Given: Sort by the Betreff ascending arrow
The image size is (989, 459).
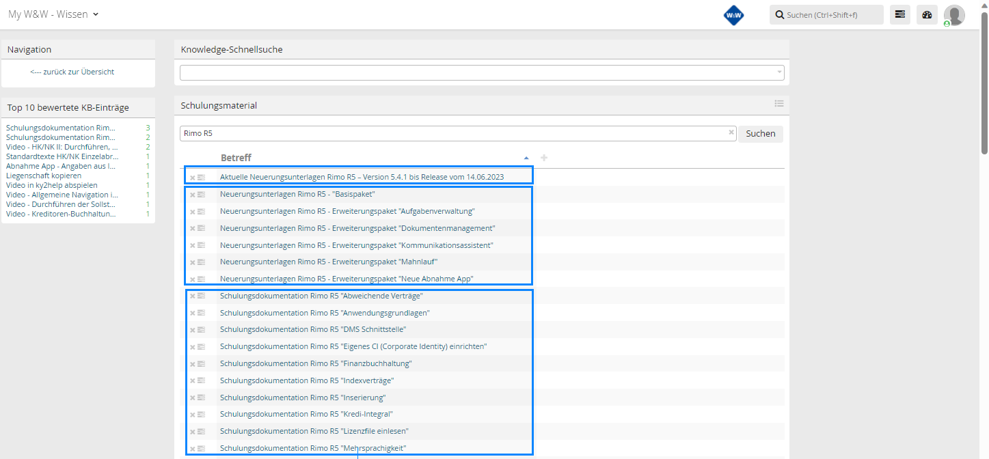Looking at the screenshot, I should [526, 158].
